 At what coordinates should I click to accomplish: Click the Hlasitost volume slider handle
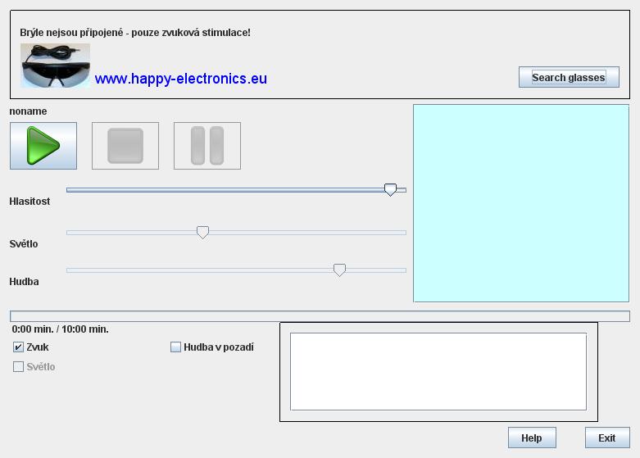point(391,189)
